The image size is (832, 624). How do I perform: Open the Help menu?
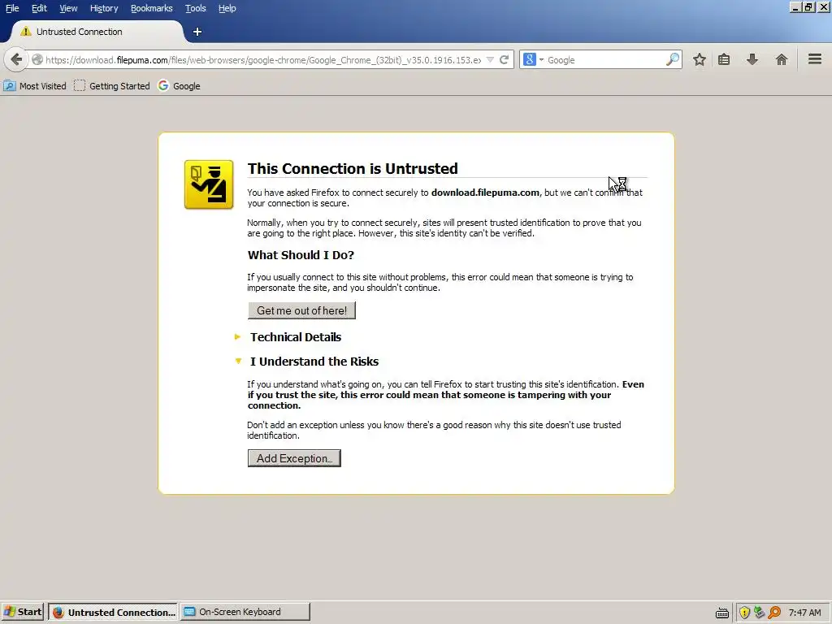[227, 8]
